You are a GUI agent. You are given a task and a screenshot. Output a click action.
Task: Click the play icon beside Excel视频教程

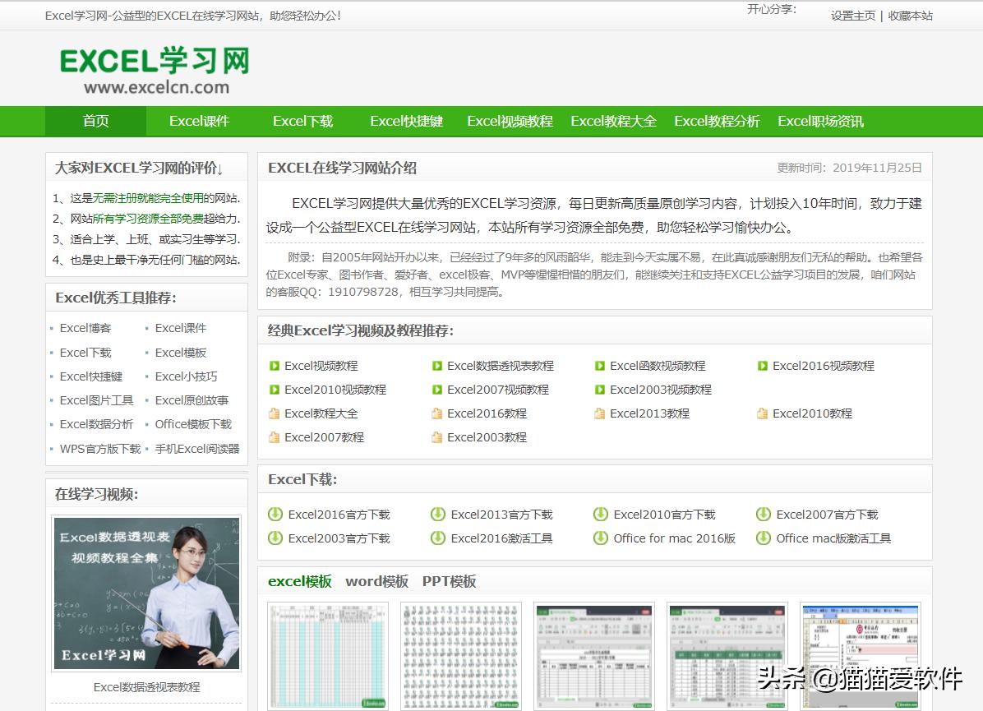coord(275,366)
